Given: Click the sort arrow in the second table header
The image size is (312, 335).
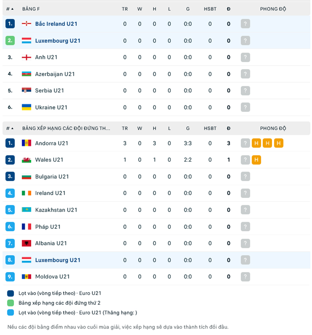Looking at the screenshot, I should point(14,128).
